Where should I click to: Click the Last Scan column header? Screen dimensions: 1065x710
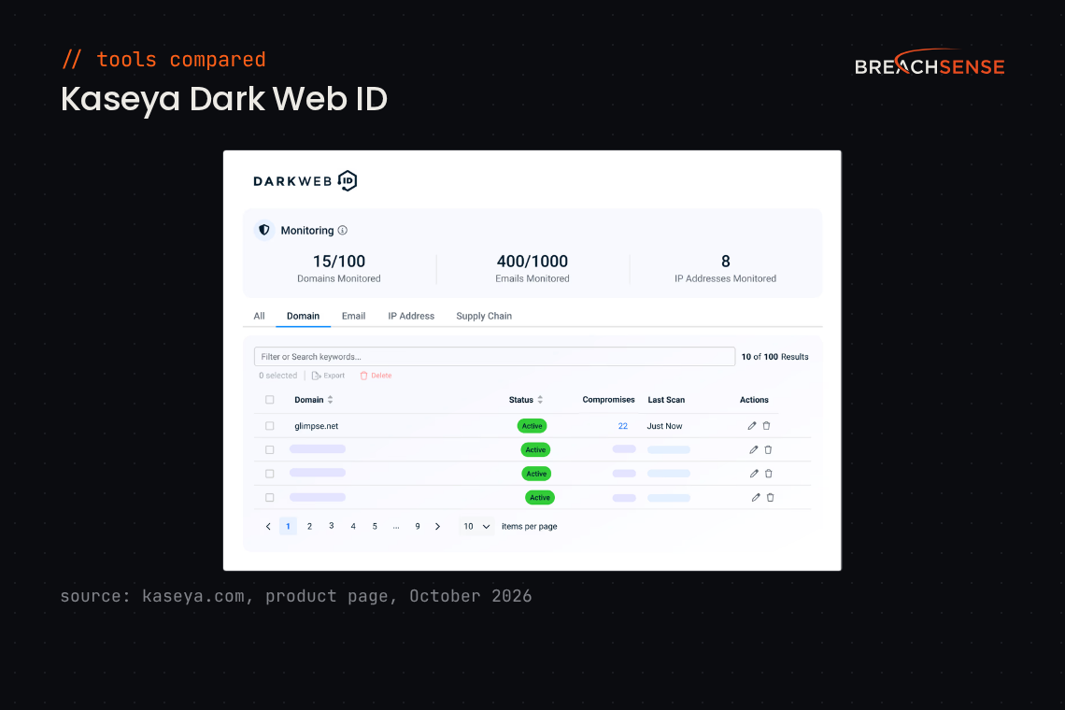coord(666,400)
